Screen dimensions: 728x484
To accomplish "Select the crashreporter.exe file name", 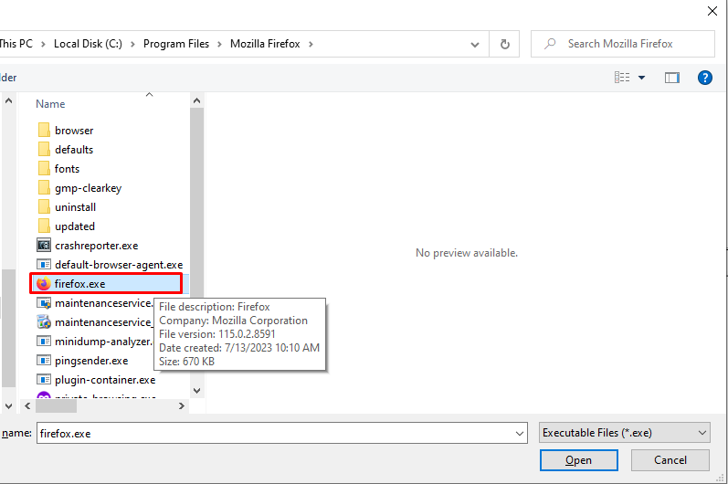I will [x=97, y=246].
